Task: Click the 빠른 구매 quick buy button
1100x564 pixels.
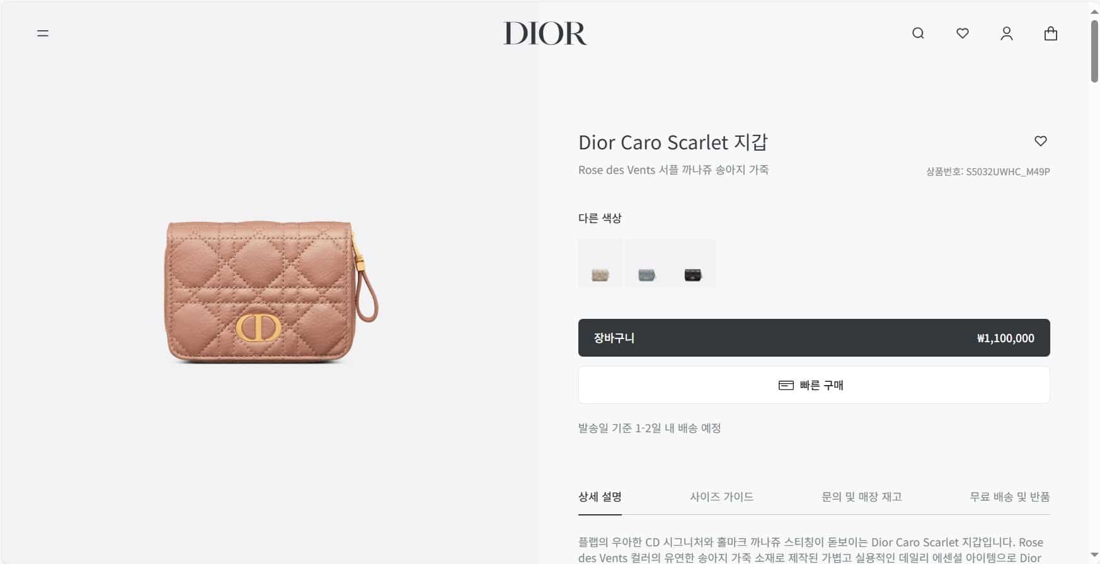Action: coord(814,385)
